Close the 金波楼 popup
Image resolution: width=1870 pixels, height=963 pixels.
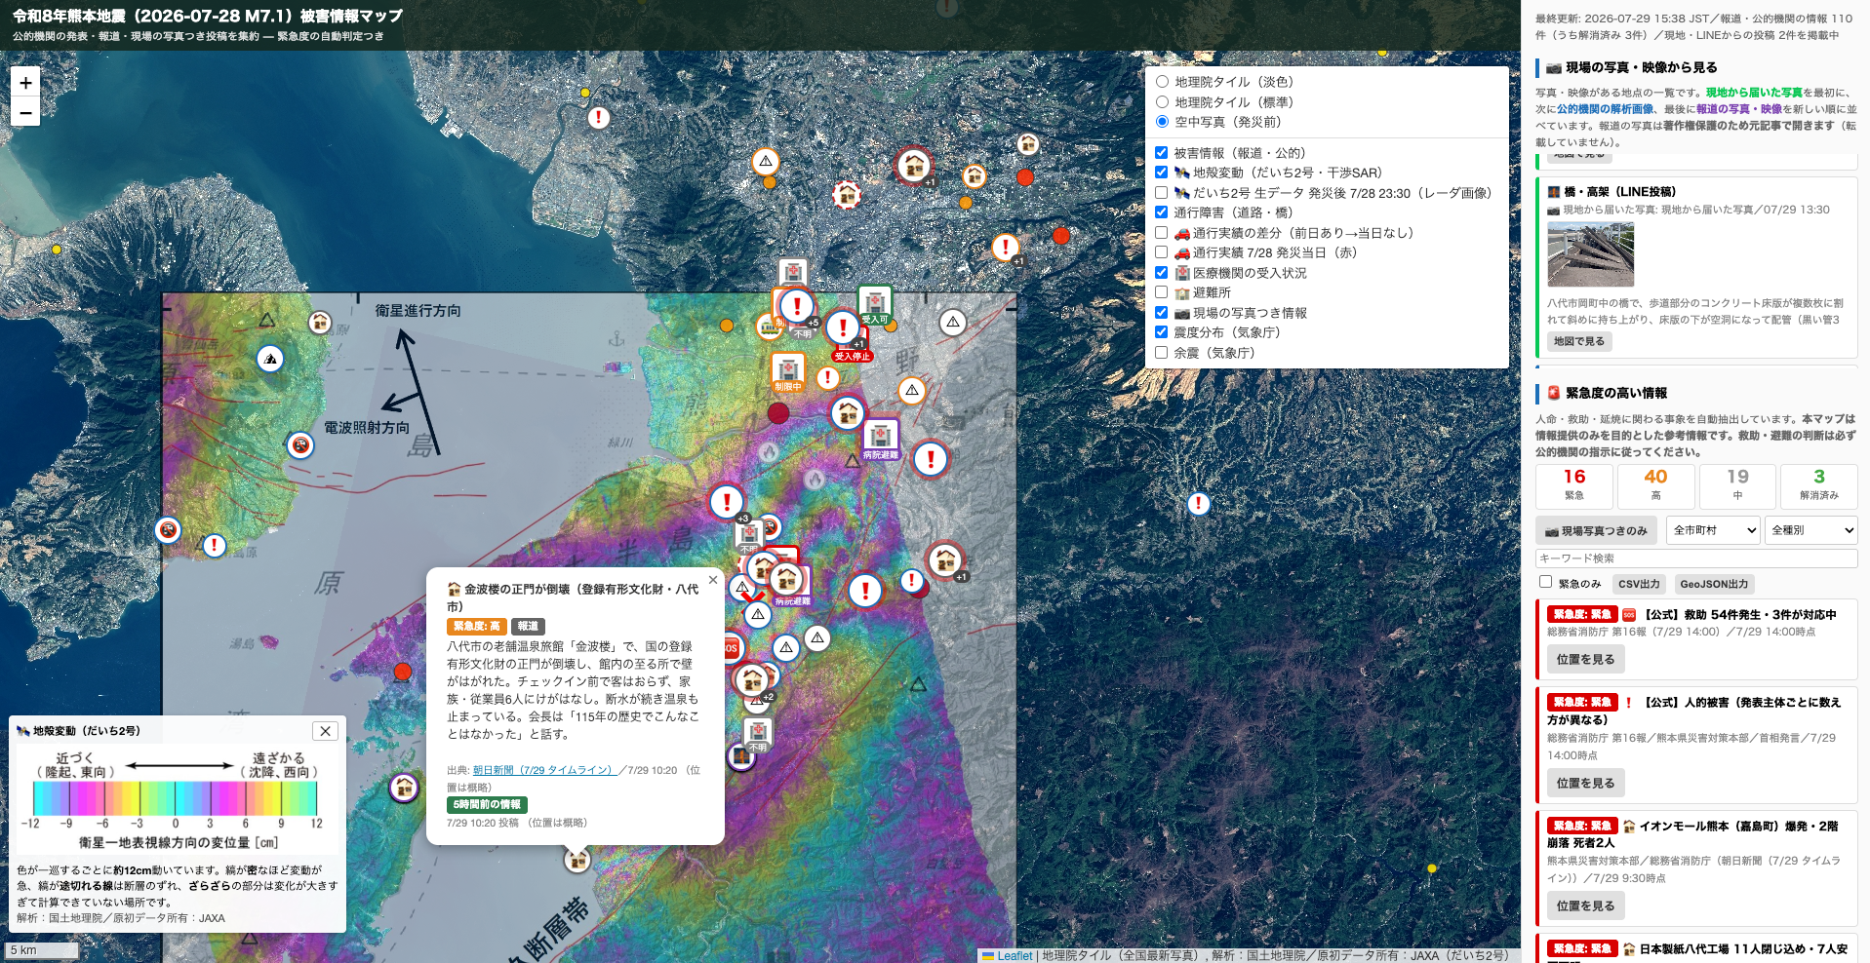coord(713,580)
